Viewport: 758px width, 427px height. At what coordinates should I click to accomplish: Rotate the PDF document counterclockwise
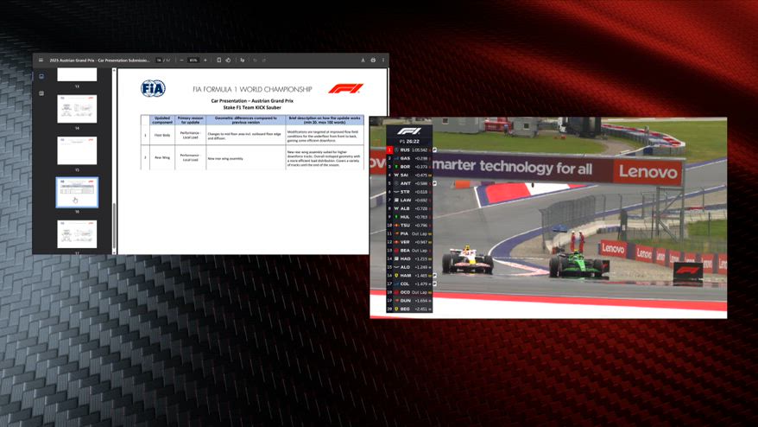(228, 61)
